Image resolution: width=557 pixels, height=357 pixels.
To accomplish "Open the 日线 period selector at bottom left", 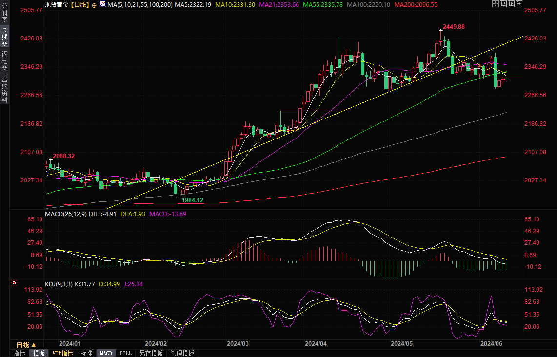I will coord(23,344).
